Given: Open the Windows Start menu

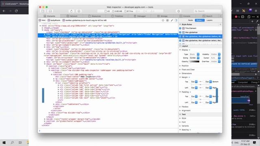Looking at the screenshot, I should tap(4, 142).
